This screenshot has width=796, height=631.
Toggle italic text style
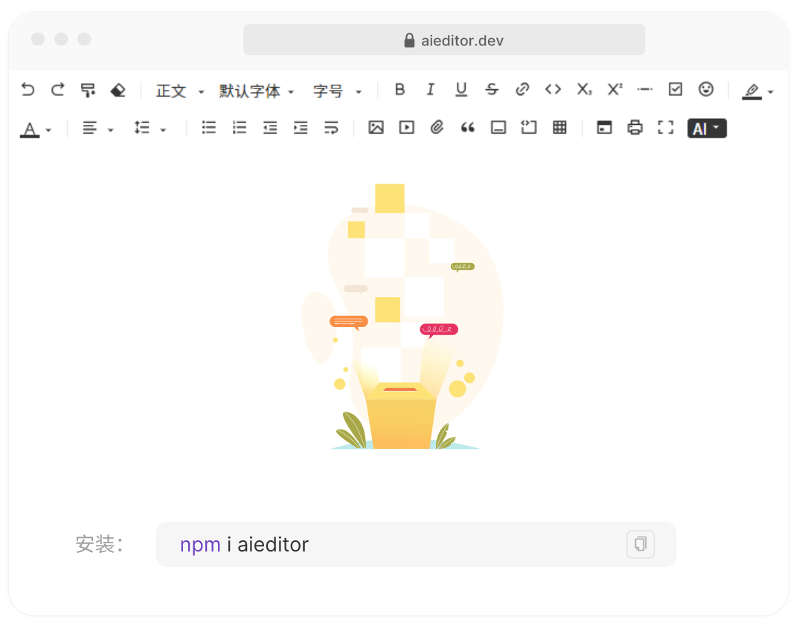click(x=430, y=89)
